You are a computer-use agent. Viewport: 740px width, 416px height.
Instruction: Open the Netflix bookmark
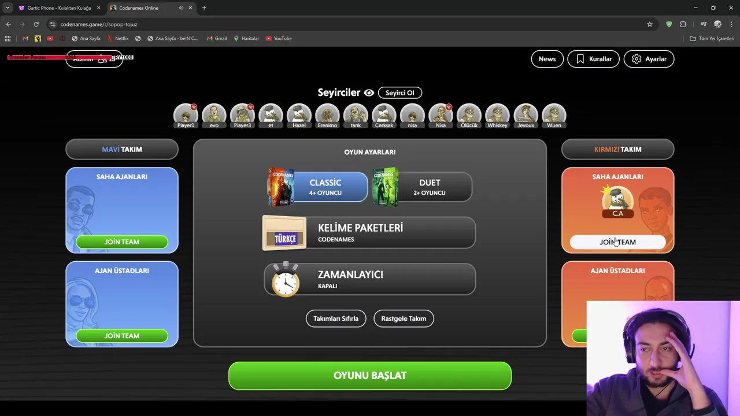(x=119, y=38)
